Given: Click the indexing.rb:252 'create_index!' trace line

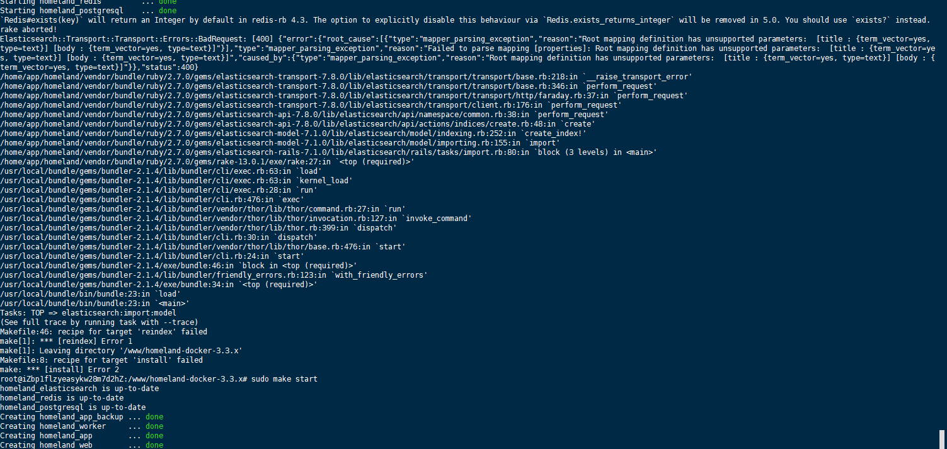Looking at the screenshot, I should click(x=294, y=134).
